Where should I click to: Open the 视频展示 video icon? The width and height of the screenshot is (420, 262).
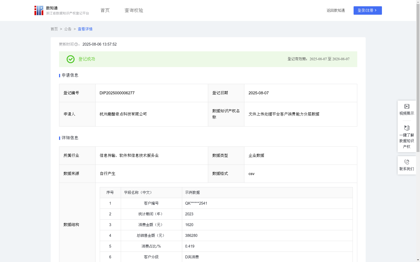[x=407, y=106]
